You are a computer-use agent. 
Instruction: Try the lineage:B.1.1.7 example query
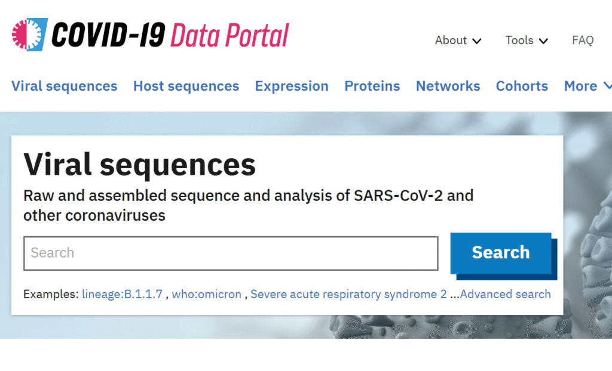point(122,294)
